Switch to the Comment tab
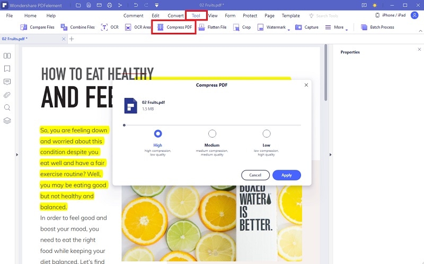The image size is (424, 264). click(x=134, y=16)
